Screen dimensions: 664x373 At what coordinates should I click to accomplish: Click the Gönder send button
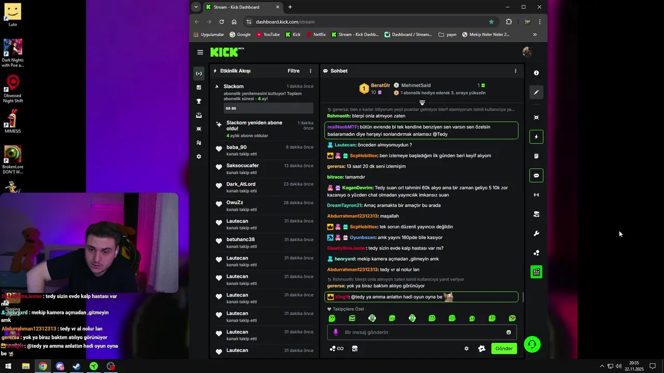coord(504,349)
